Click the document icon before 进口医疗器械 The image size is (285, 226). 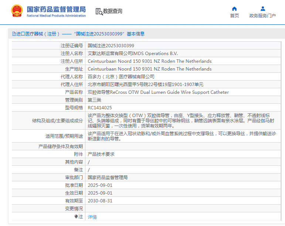(x=14, y=34)
